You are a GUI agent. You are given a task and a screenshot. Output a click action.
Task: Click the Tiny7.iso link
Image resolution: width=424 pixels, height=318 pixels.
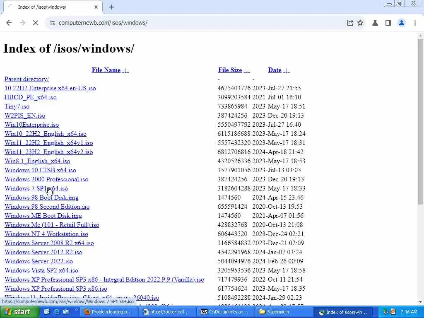[x=17, y=106]
